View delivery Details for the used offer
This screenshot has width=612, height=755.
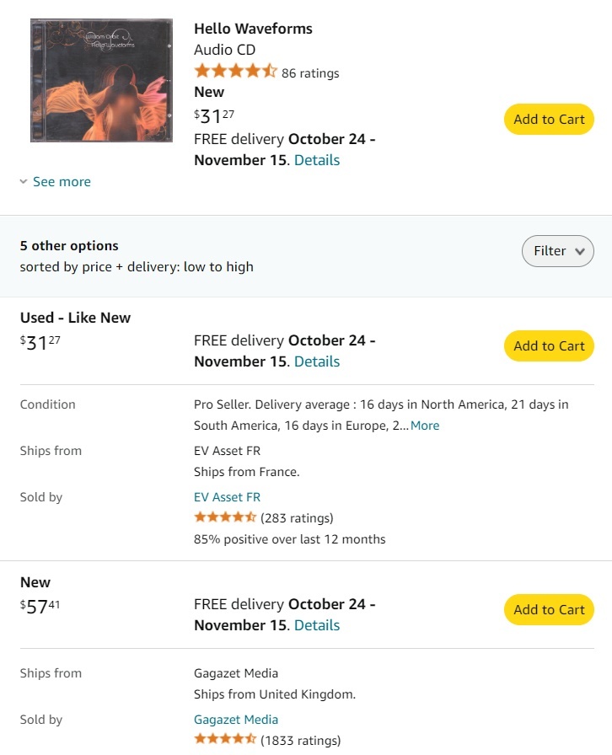coord(317,361)
